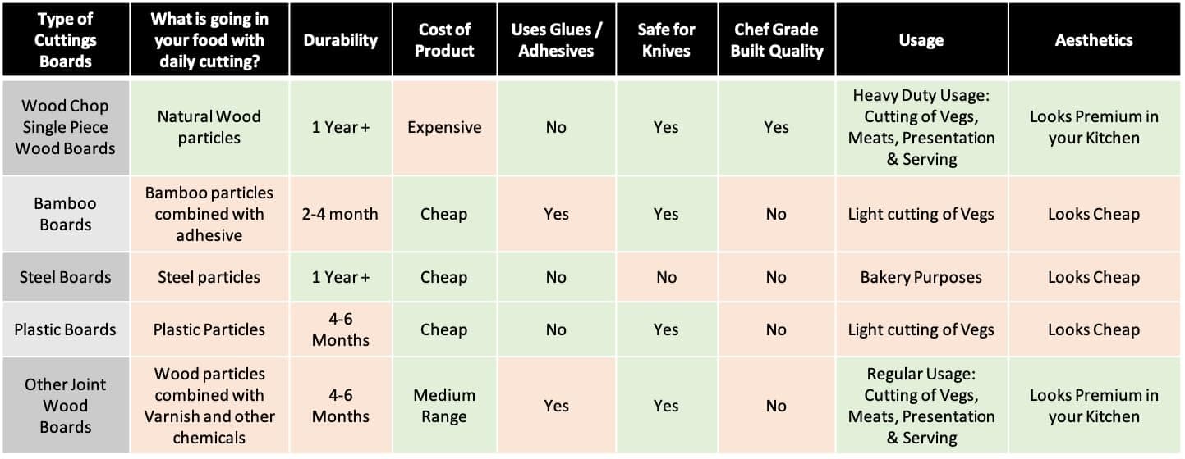Select the 'Durability' column header
The image size is (1185, 459).
(341, 40)
